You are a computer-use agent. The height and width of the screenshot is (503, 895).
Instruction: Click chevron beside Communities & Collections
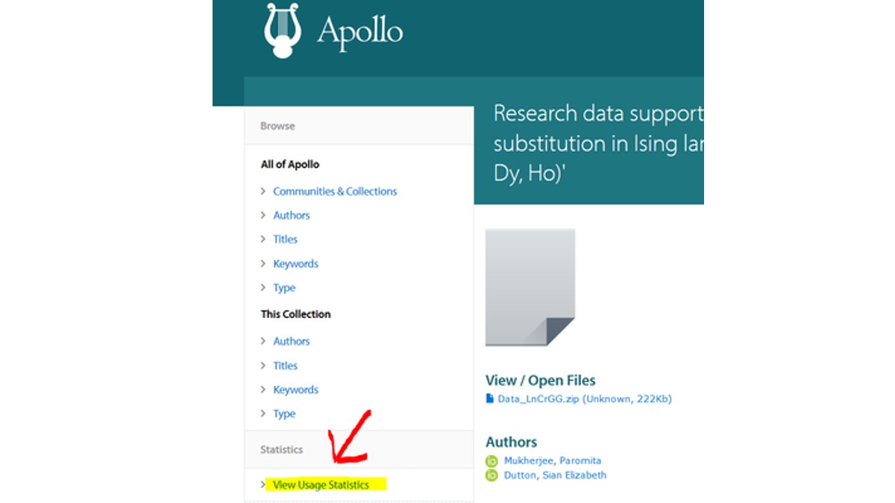pos(263,192)
